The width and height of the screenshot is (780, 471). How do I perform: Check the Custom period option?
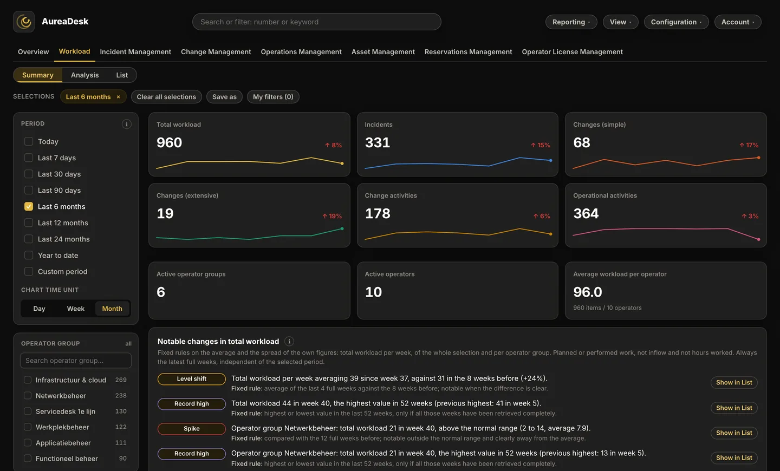[29, 272]
